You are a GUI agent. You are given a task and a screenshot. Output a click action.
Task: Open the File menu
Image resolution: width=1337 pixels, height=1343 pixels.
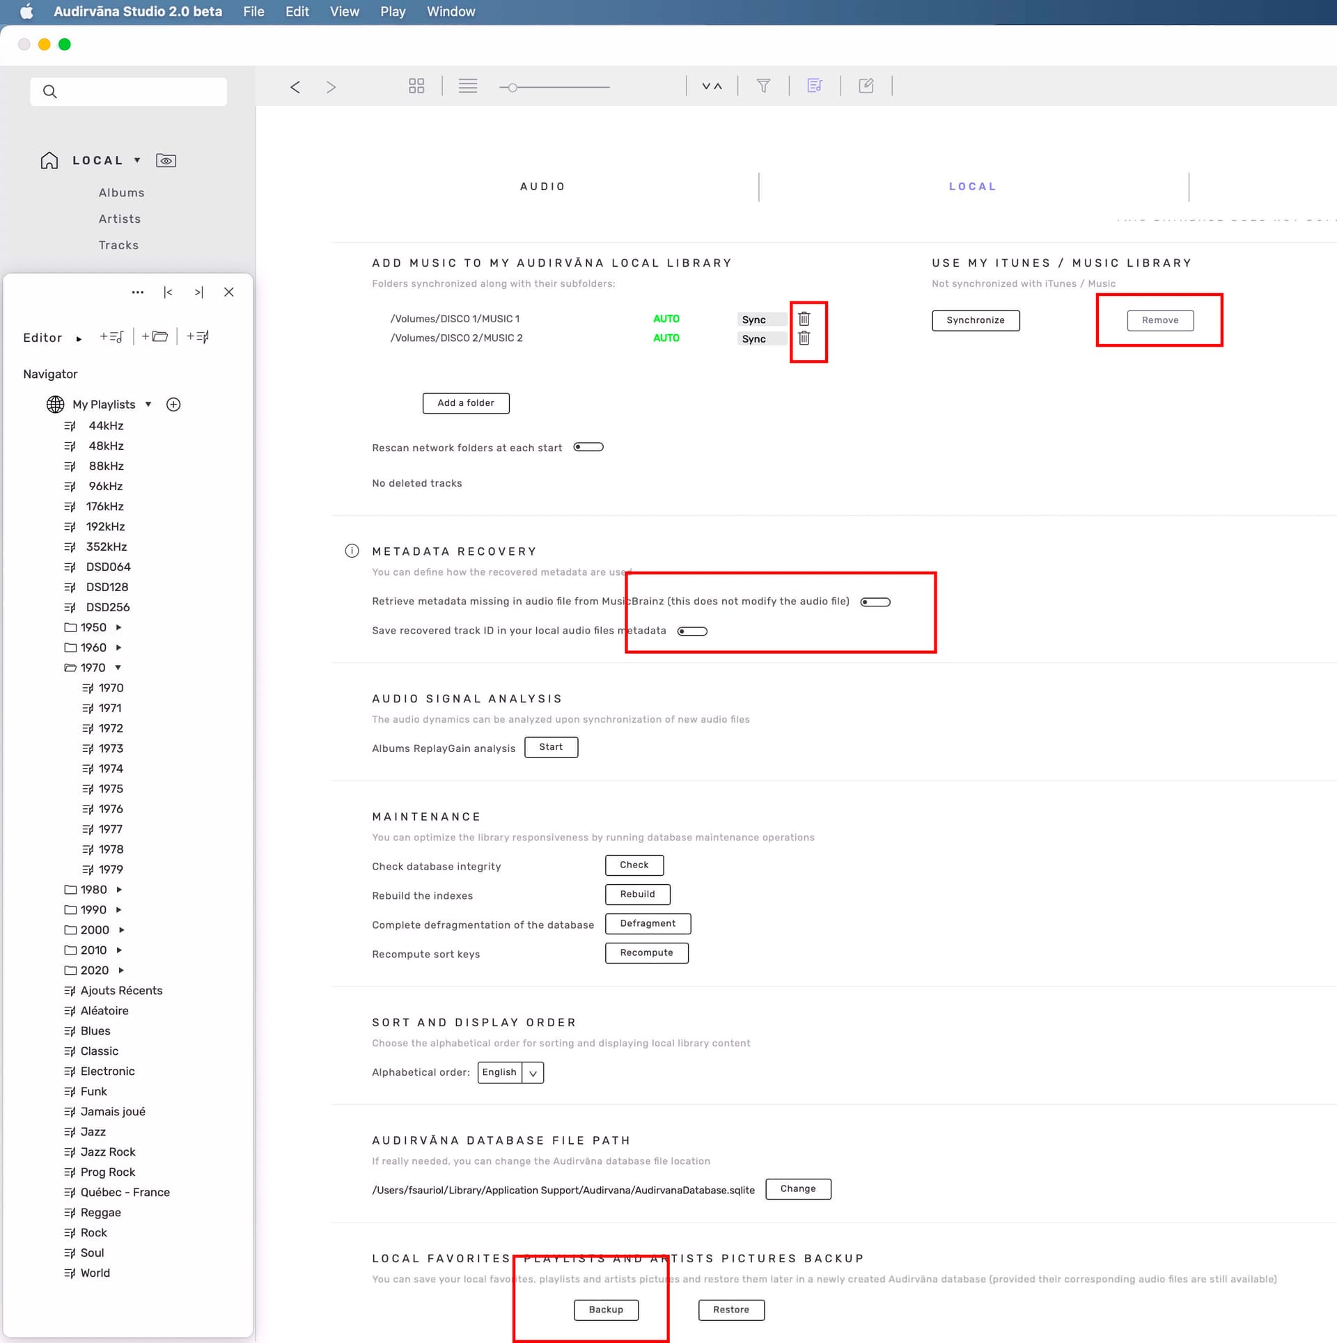pos(253,12)
